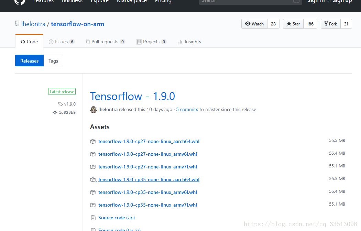Open the Tensorflow - 1.9.0 release title
The height and width of the screenshot is (231, 361).
click(132, 96)
